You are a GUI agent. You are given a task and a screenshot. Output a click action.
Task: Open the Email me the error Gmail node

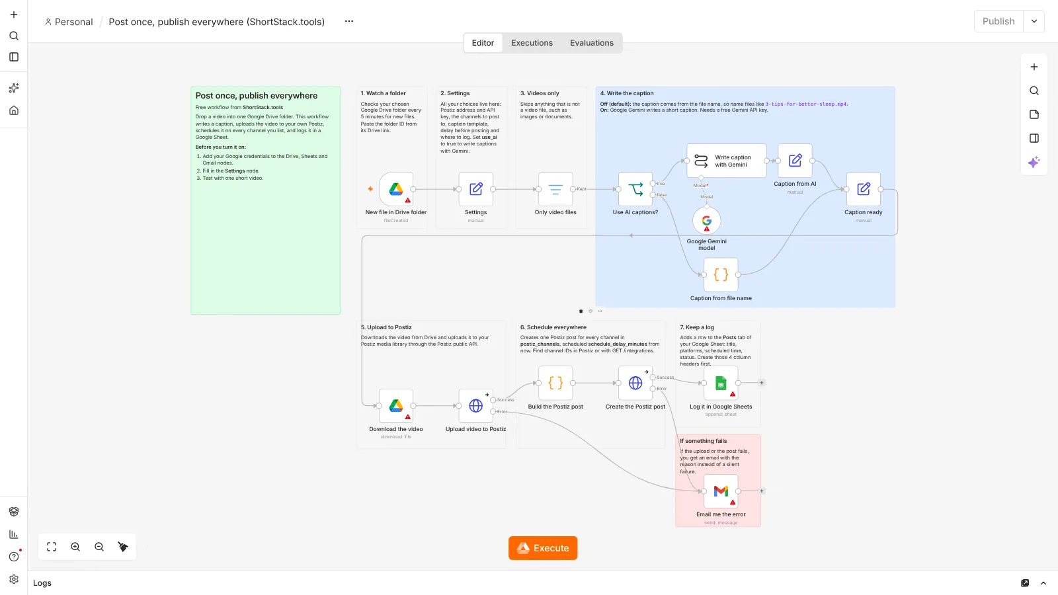click(721, 491)
